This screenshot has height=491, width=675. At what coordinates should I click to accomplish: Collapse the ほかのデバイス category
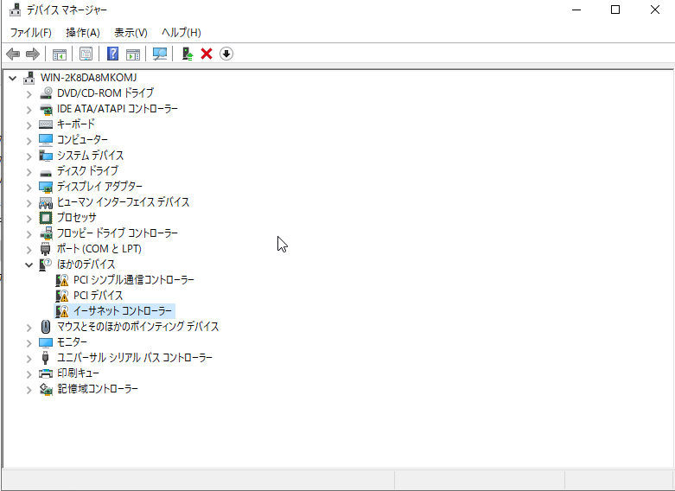coord(29,265)
